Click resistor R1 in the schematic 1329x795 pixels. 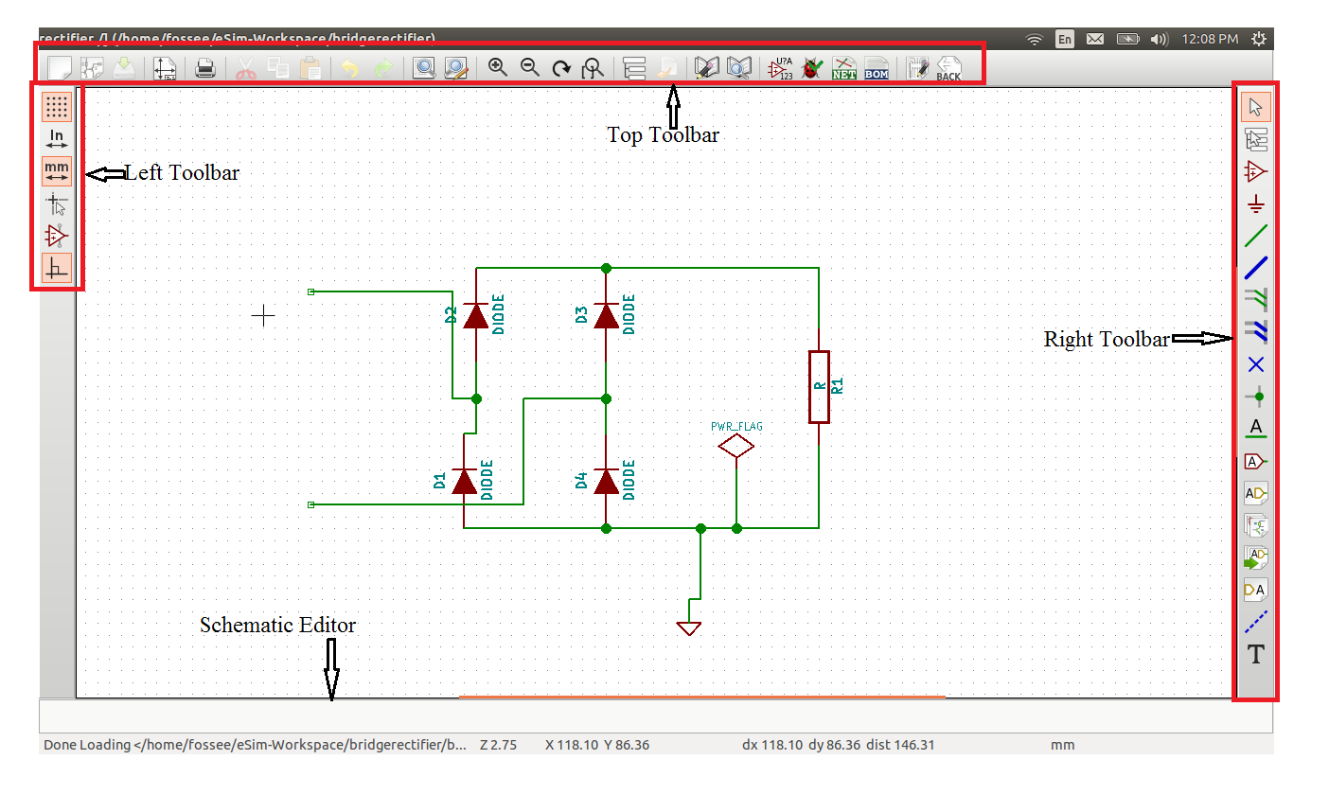819,386
